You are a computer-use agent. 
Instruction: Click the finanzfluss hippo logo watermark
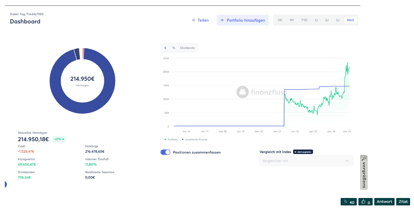(x=242, y=92)
